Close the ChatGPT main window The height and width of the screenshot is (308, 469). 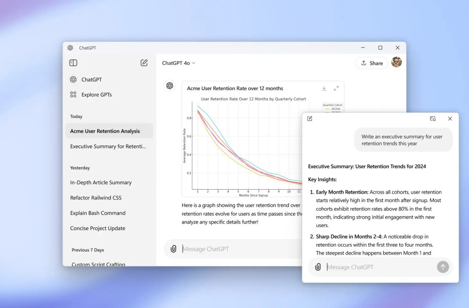[x=397, y=47]
